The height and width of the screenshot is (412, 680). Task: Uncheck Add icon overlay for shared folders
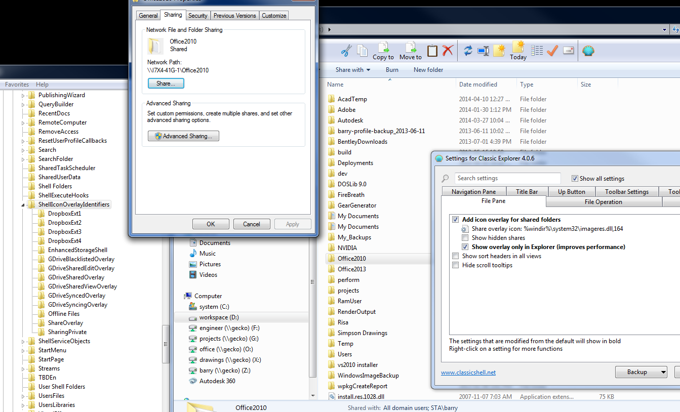tap(456, 220)
